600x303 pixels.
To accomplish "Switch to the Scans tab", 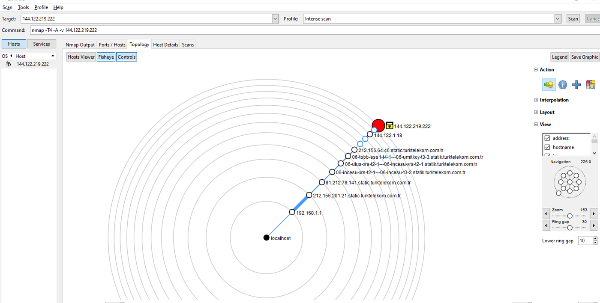I will [188, 45].
